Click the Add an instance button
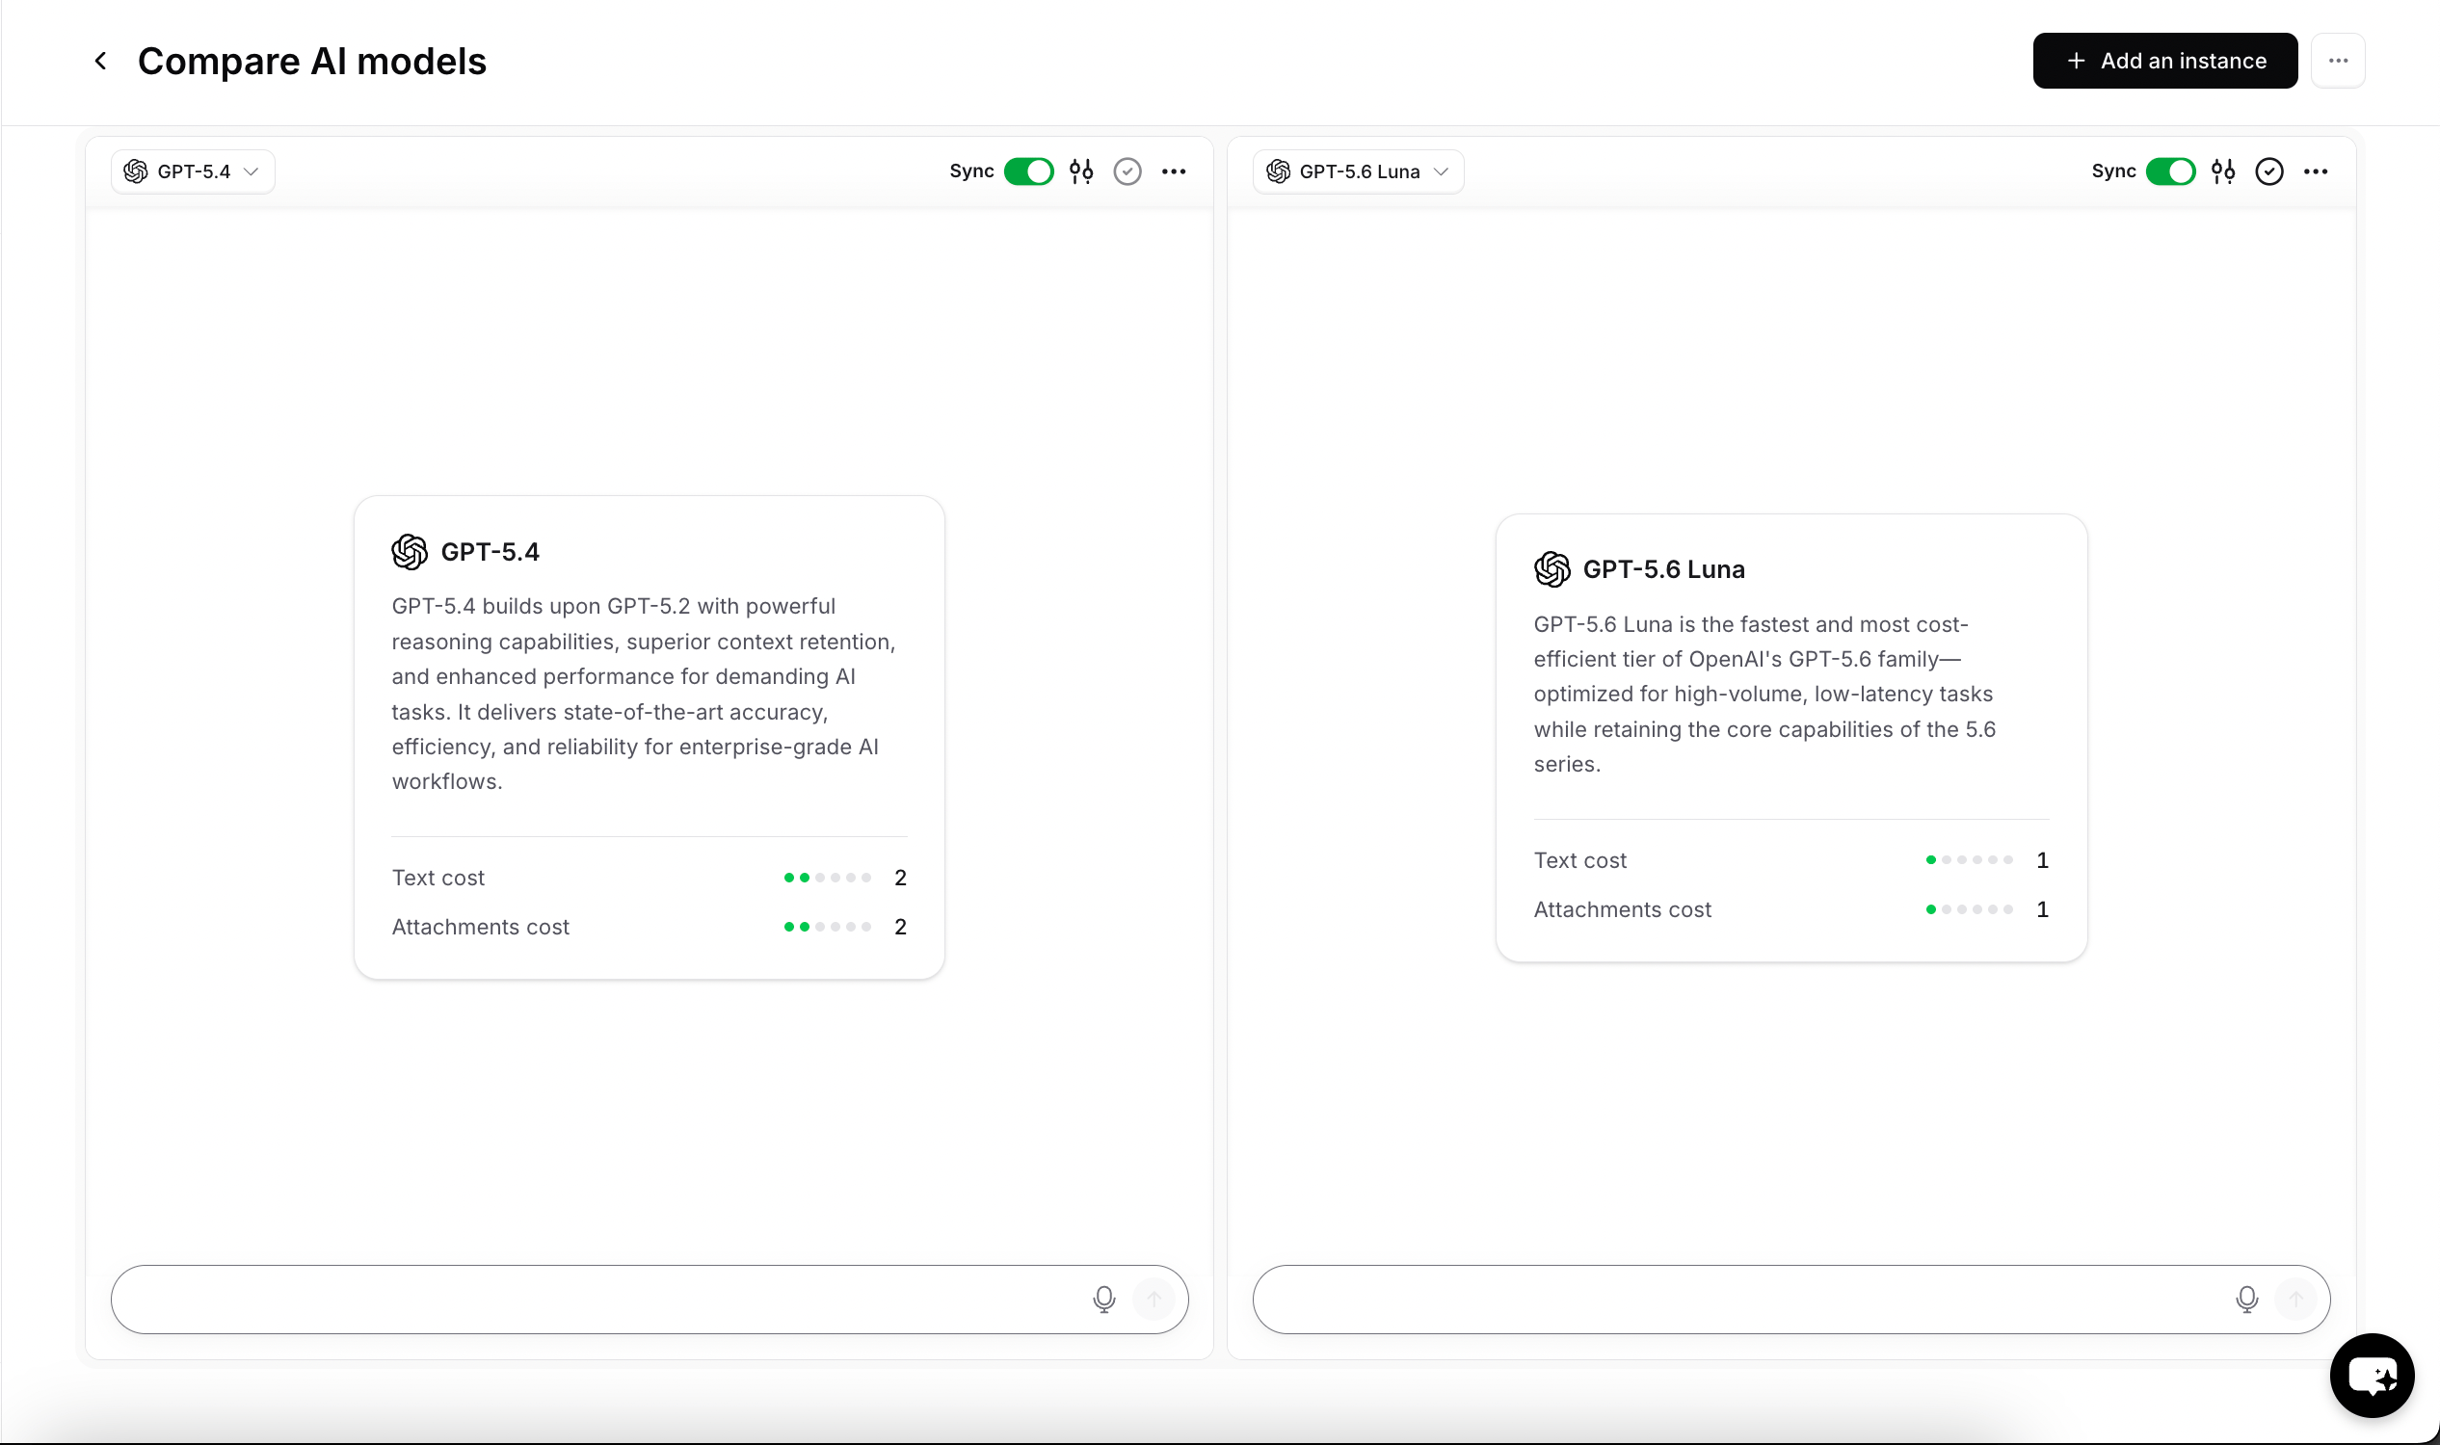Image resolution: width=2440 pixels, height=1445 pixels. [2164, 61]
